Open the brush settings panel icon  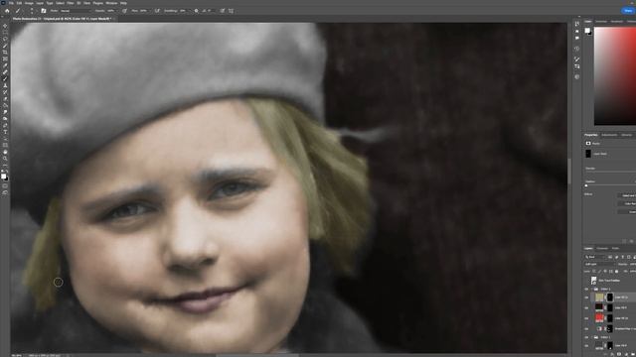(44, 11)
